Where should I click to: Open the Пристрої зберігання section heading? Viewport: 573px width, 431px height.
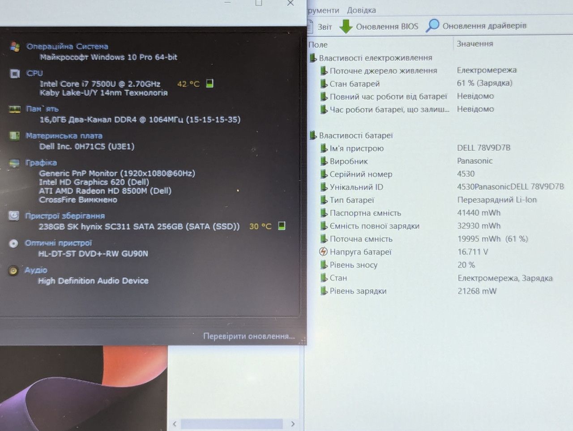(65, 216)
